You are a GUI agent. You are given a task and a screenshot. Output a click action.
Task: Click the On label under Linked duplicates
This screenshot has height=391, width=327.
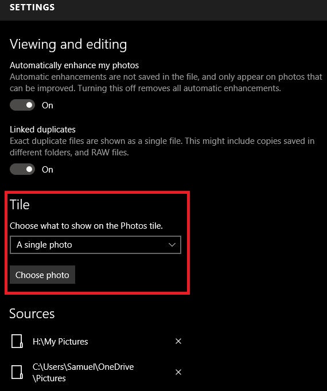coord(48,170)
